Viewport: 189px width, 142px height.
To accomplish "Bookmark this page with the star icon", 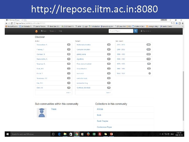I will [174, 23].
